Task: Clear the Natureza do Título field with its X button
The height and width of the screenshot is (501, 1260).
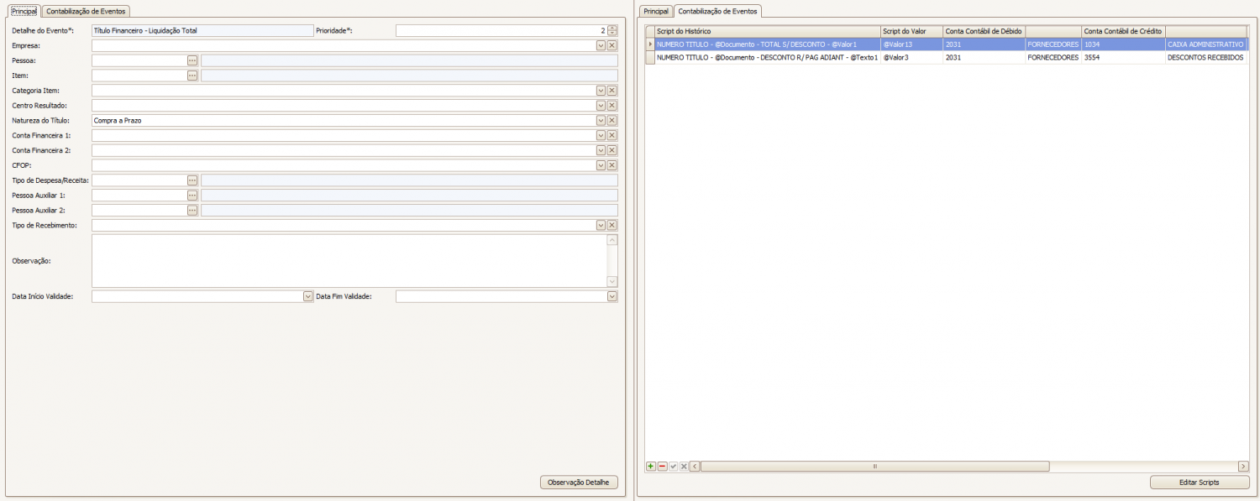Action: [x=612, y=121]
